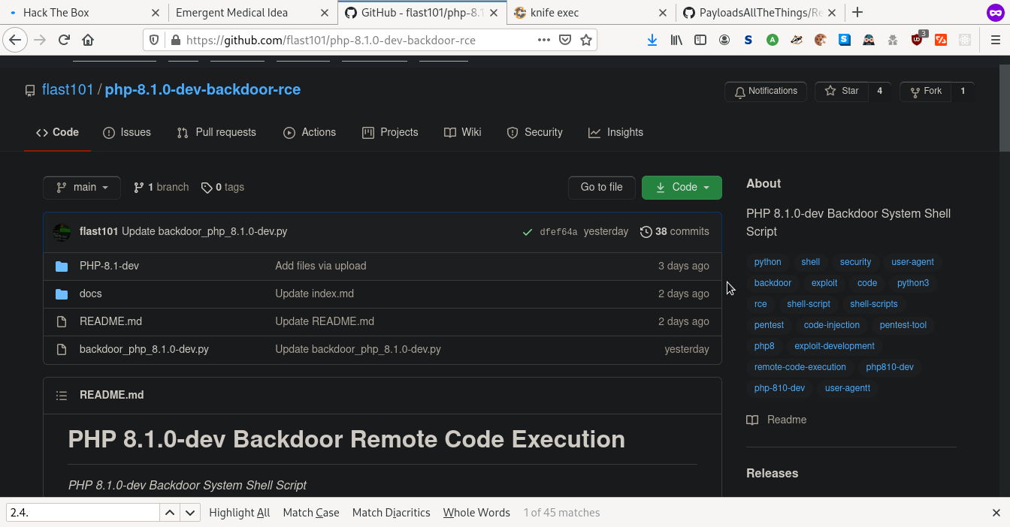Close the Hack The Box tab

coord(155,13)
